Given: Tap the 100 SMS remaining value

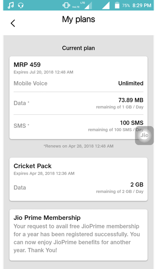Looking at the screenshot, I should 131,123.
